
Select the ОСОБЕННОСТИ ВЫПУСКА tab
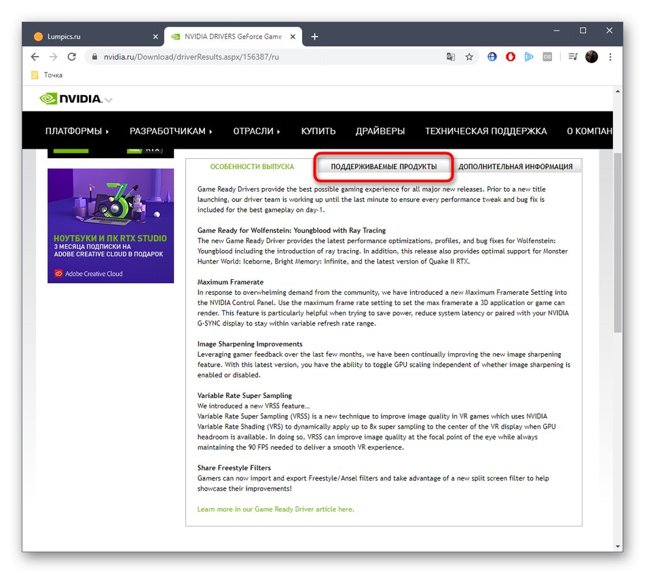click(252, 166)
